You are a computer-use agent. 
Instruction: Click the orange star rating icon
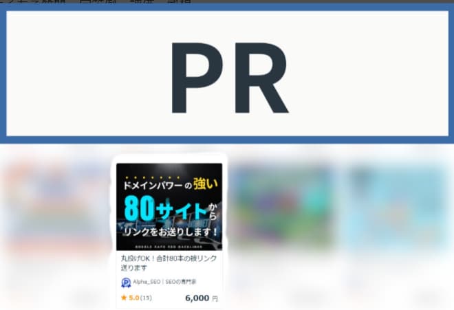tap(124, 298)
